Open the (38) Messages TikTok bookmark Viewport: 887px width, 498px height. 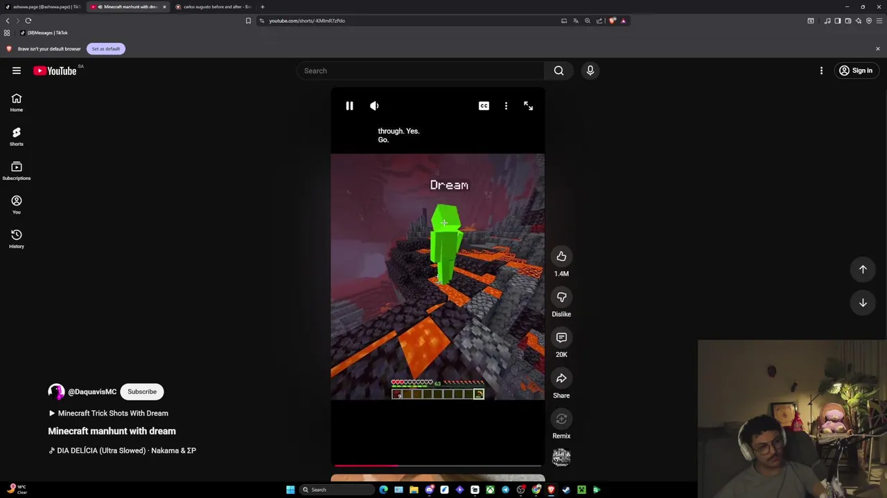coord(44,33)
